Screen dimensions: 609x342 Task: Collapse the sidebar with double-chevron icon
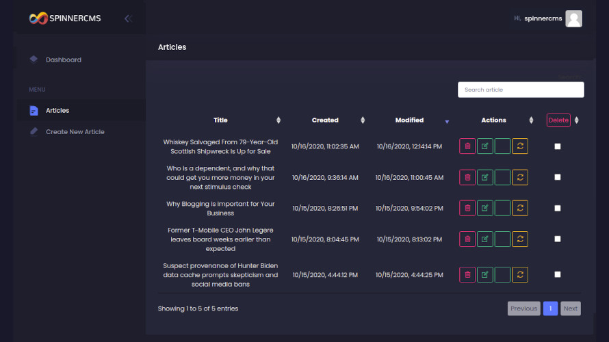pyautogui.click(x=128, y=18)
